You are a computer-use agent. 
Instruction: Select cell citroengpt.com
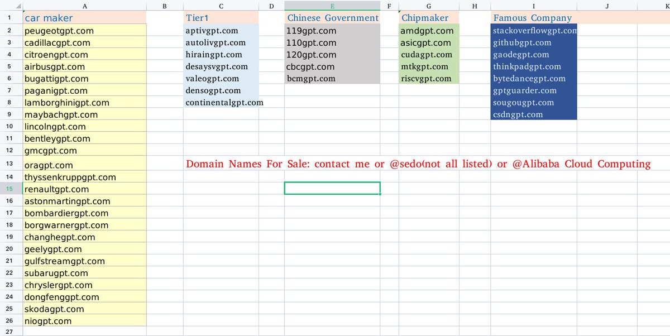[x=84, y=55]
